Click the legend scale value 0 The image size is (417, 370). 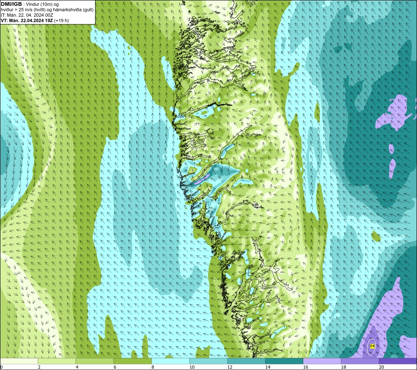coord(2,367)
